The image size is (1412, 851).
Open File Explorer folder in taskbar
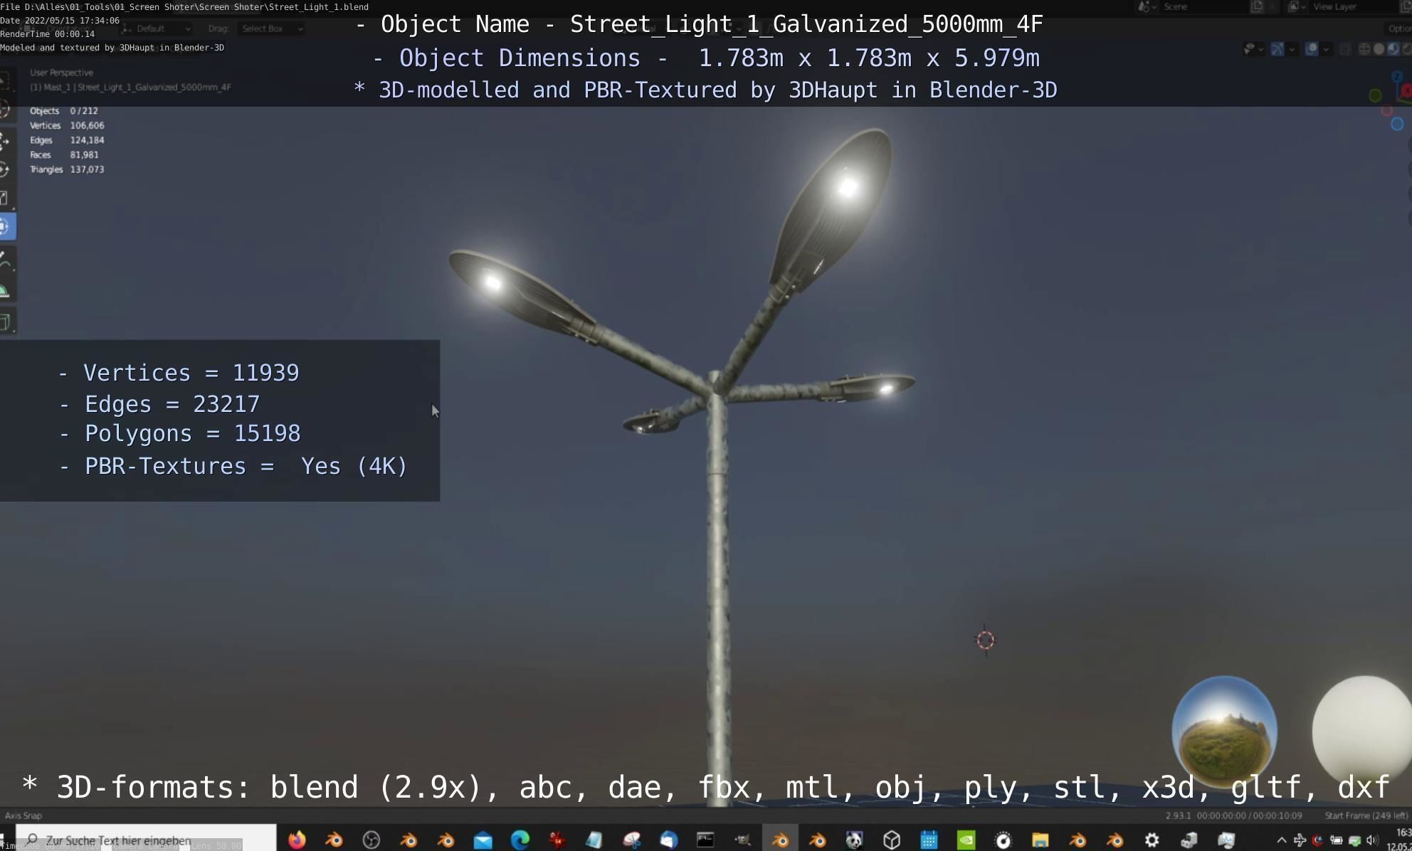1040,840
